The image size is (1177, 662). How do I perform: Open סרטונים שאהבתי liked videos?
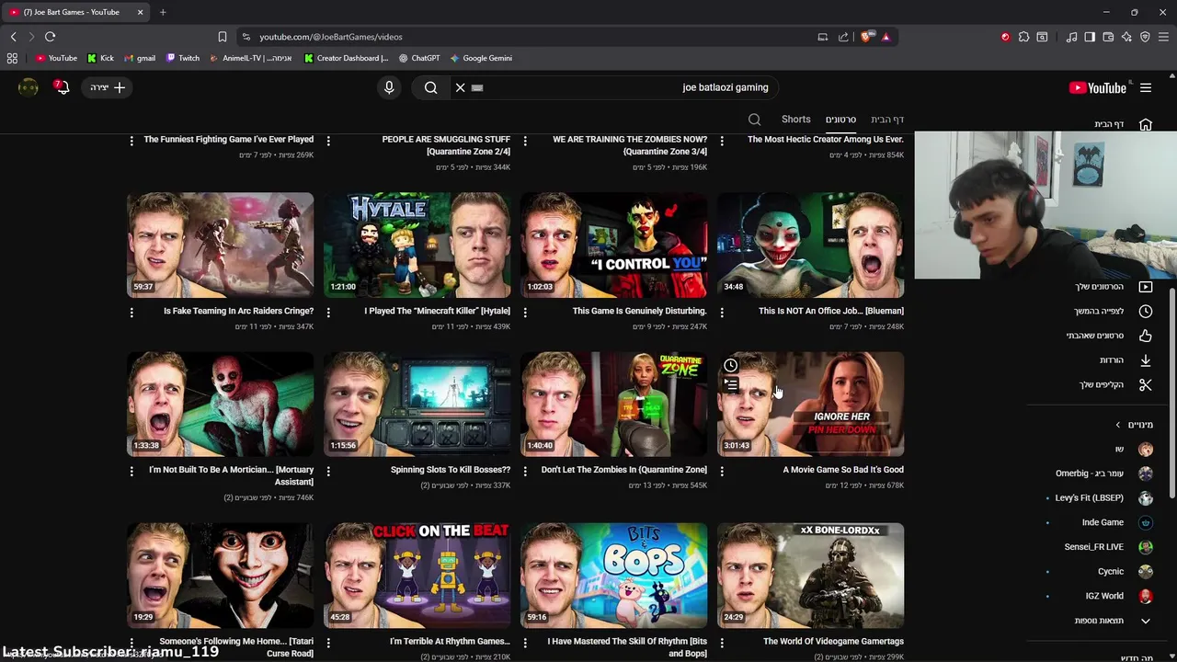[1110, 336]
